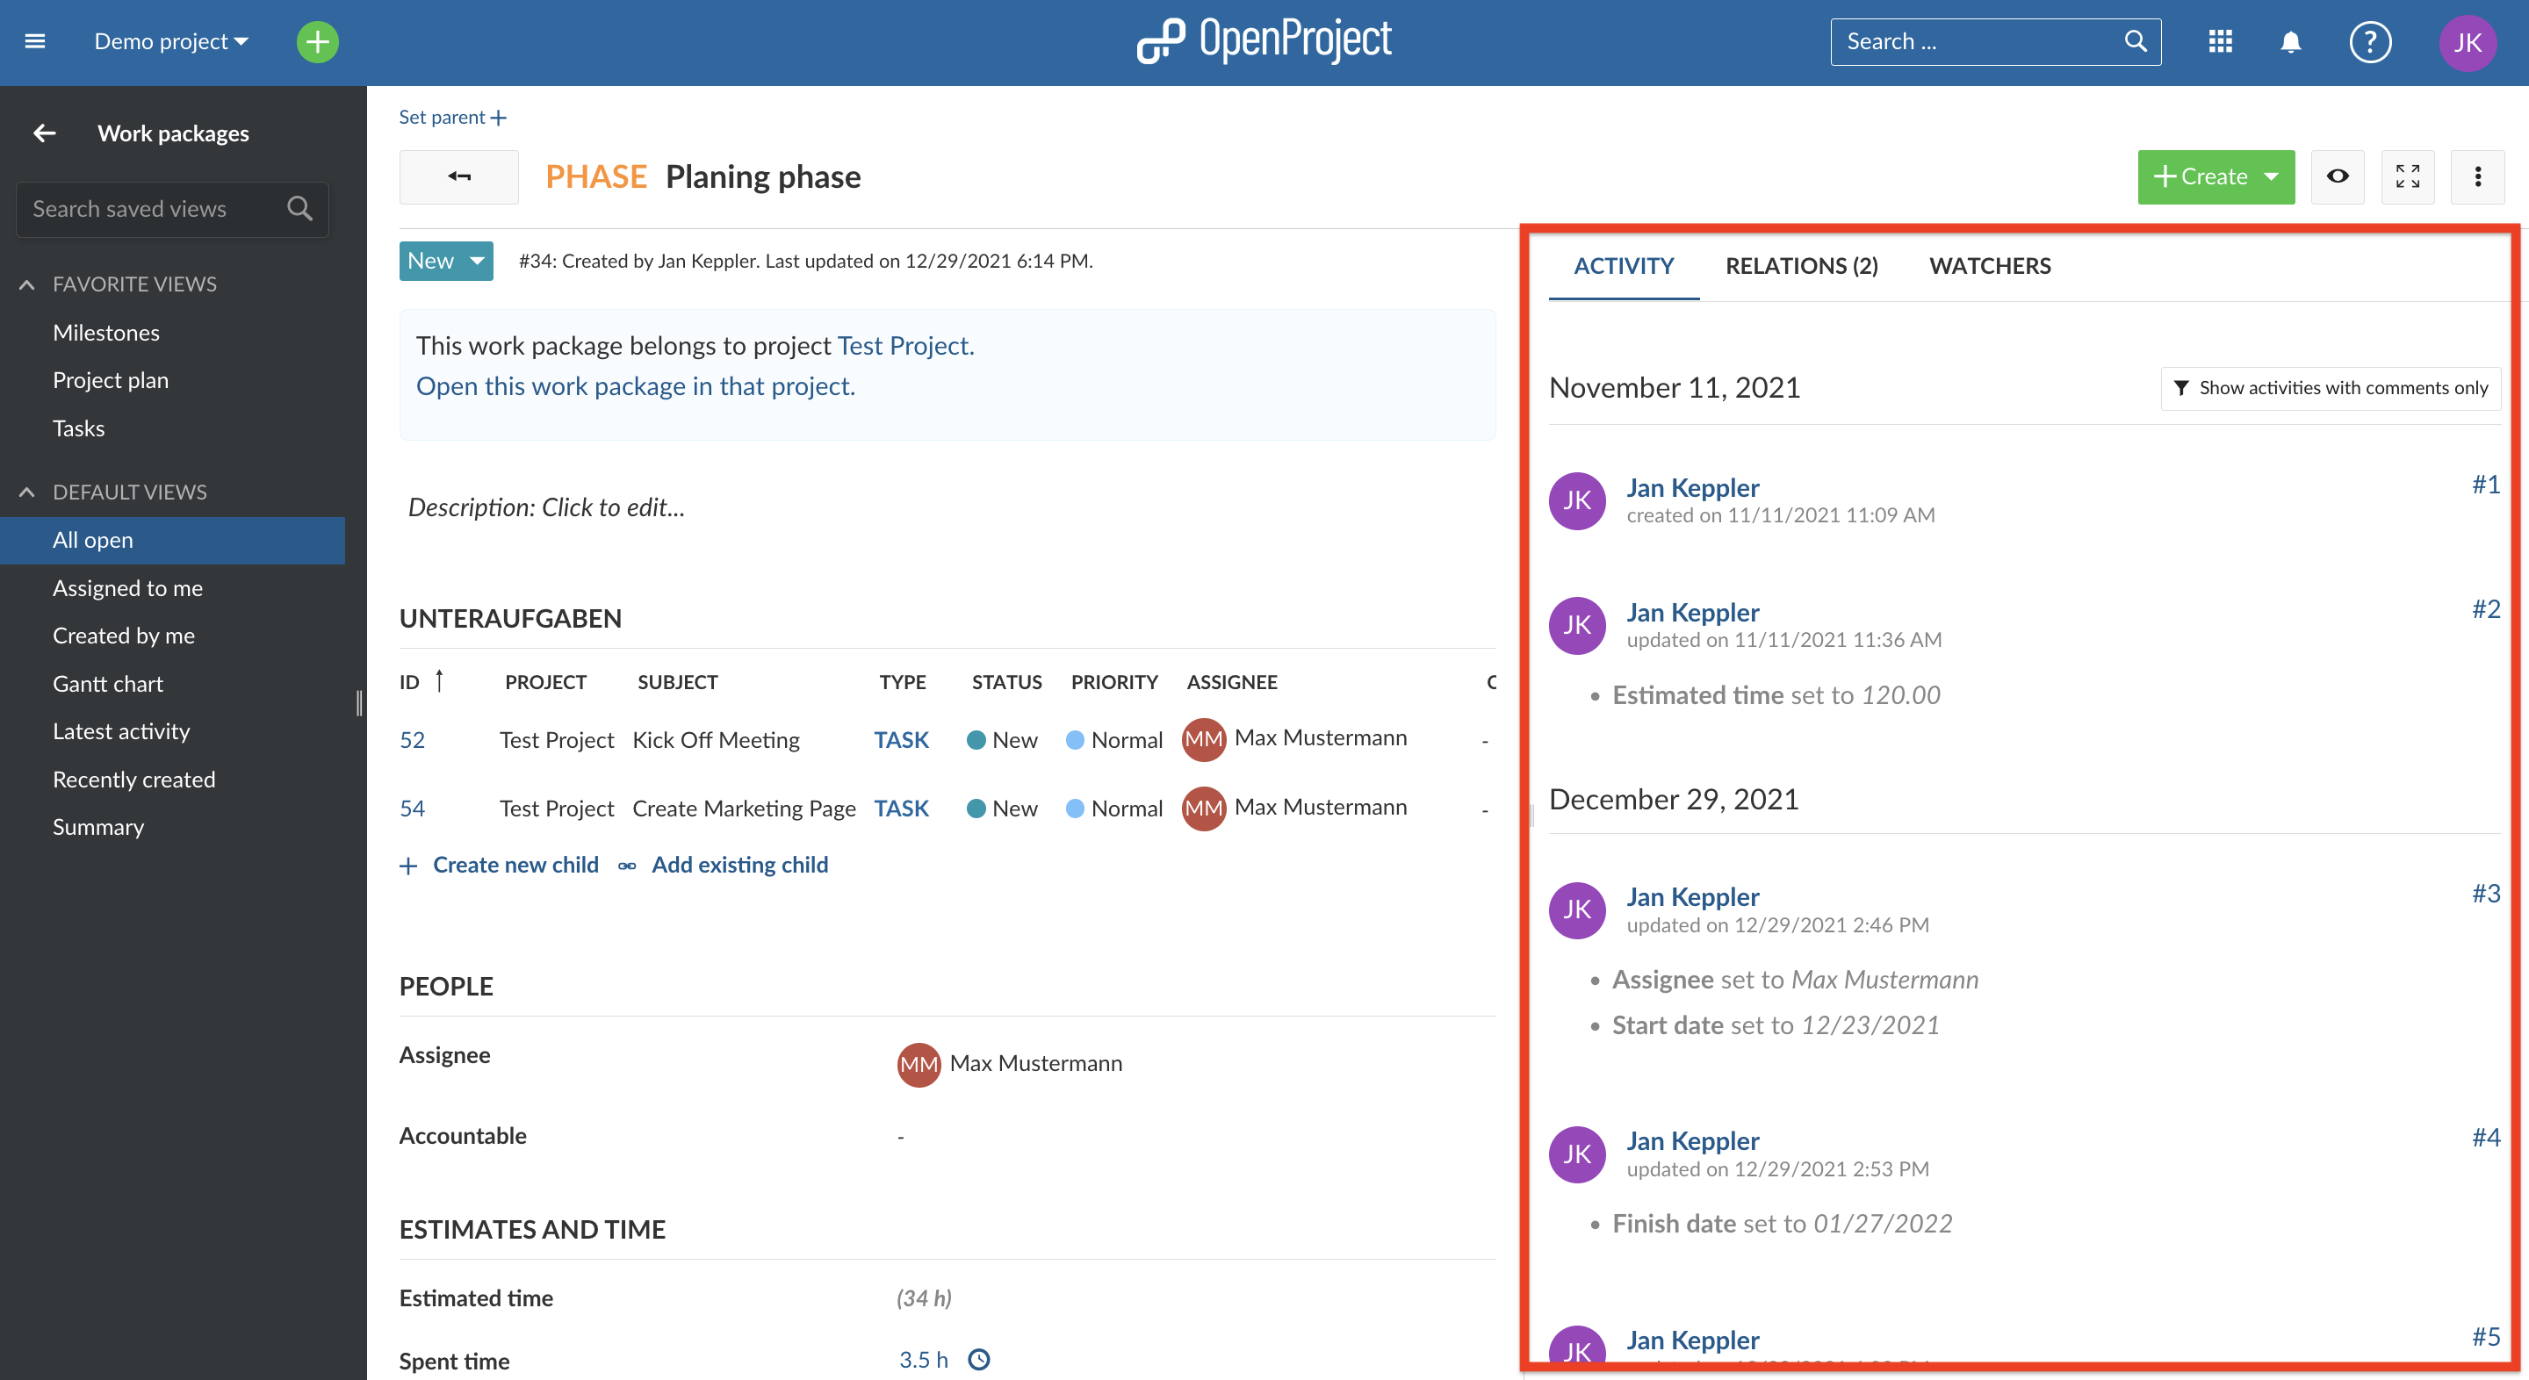The image size is (2529, 1380).
Task: Expand the hamburger menu at top left
Action: 34,38
